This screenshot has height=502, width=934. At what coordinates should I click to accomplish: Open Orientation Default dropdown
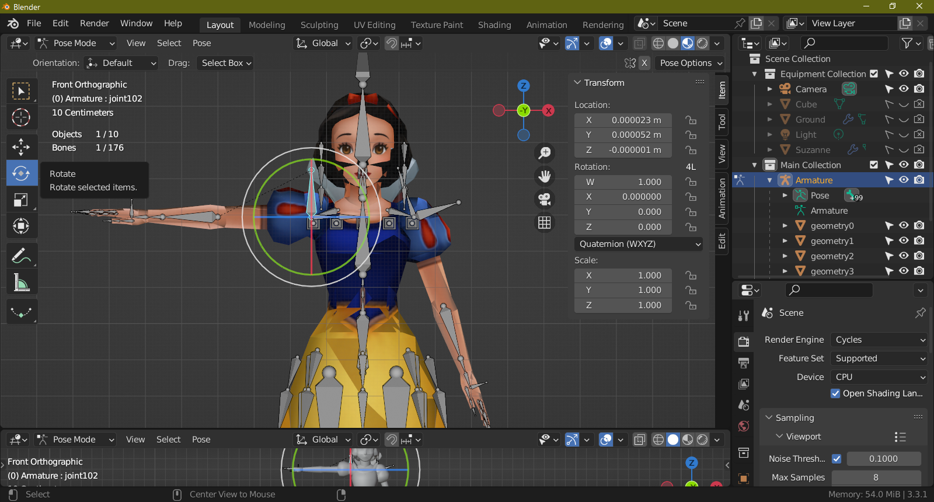click(121, 63)
